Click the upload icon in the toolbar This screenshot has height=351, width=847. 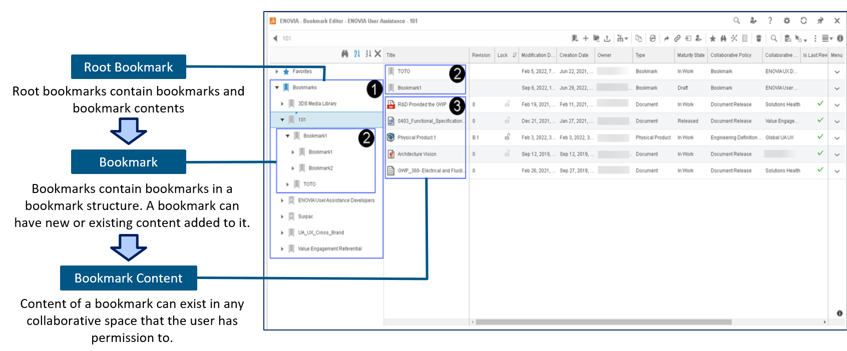click(607, 38)
